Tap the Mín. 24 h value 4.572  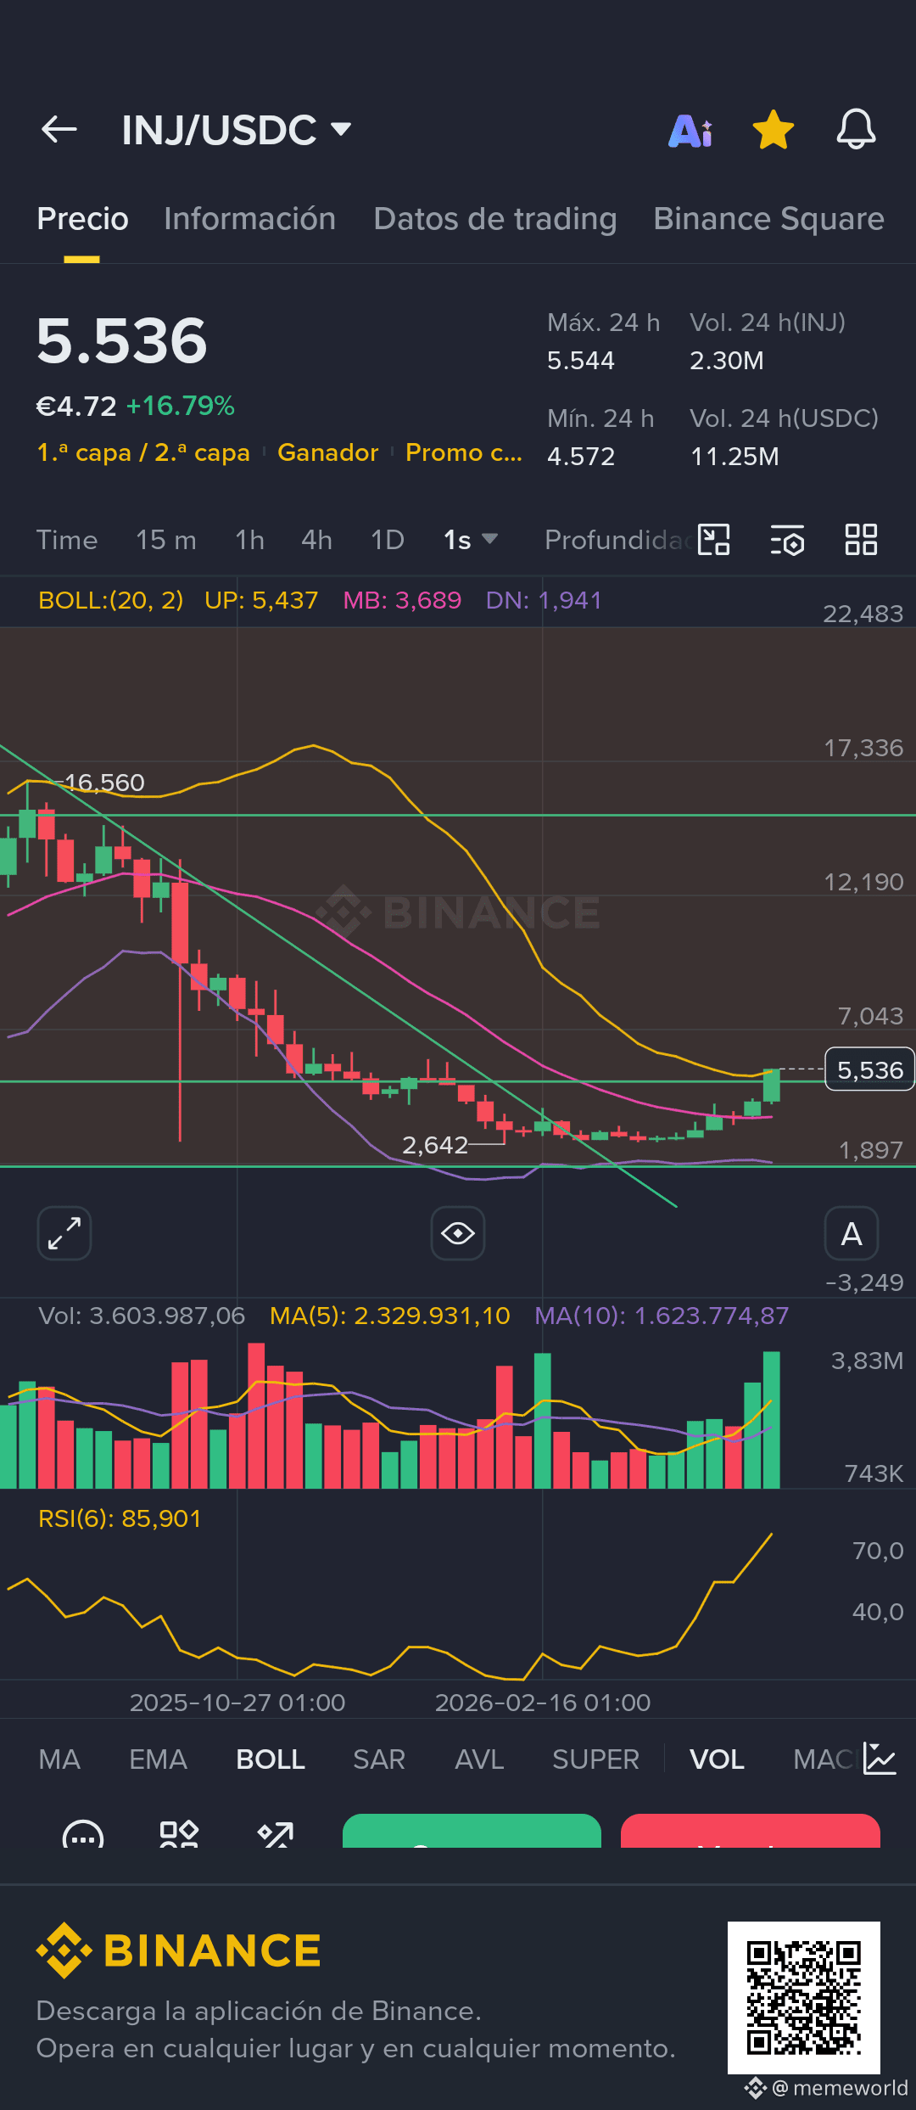[x=581, y=457]
